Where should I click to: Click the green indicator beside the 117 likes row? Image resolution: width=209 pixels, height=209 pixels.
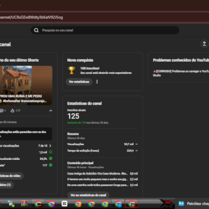51,165
